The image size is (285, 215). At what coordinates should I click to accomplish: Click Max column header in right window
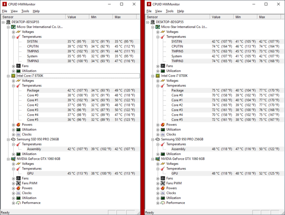click(269, 17)
